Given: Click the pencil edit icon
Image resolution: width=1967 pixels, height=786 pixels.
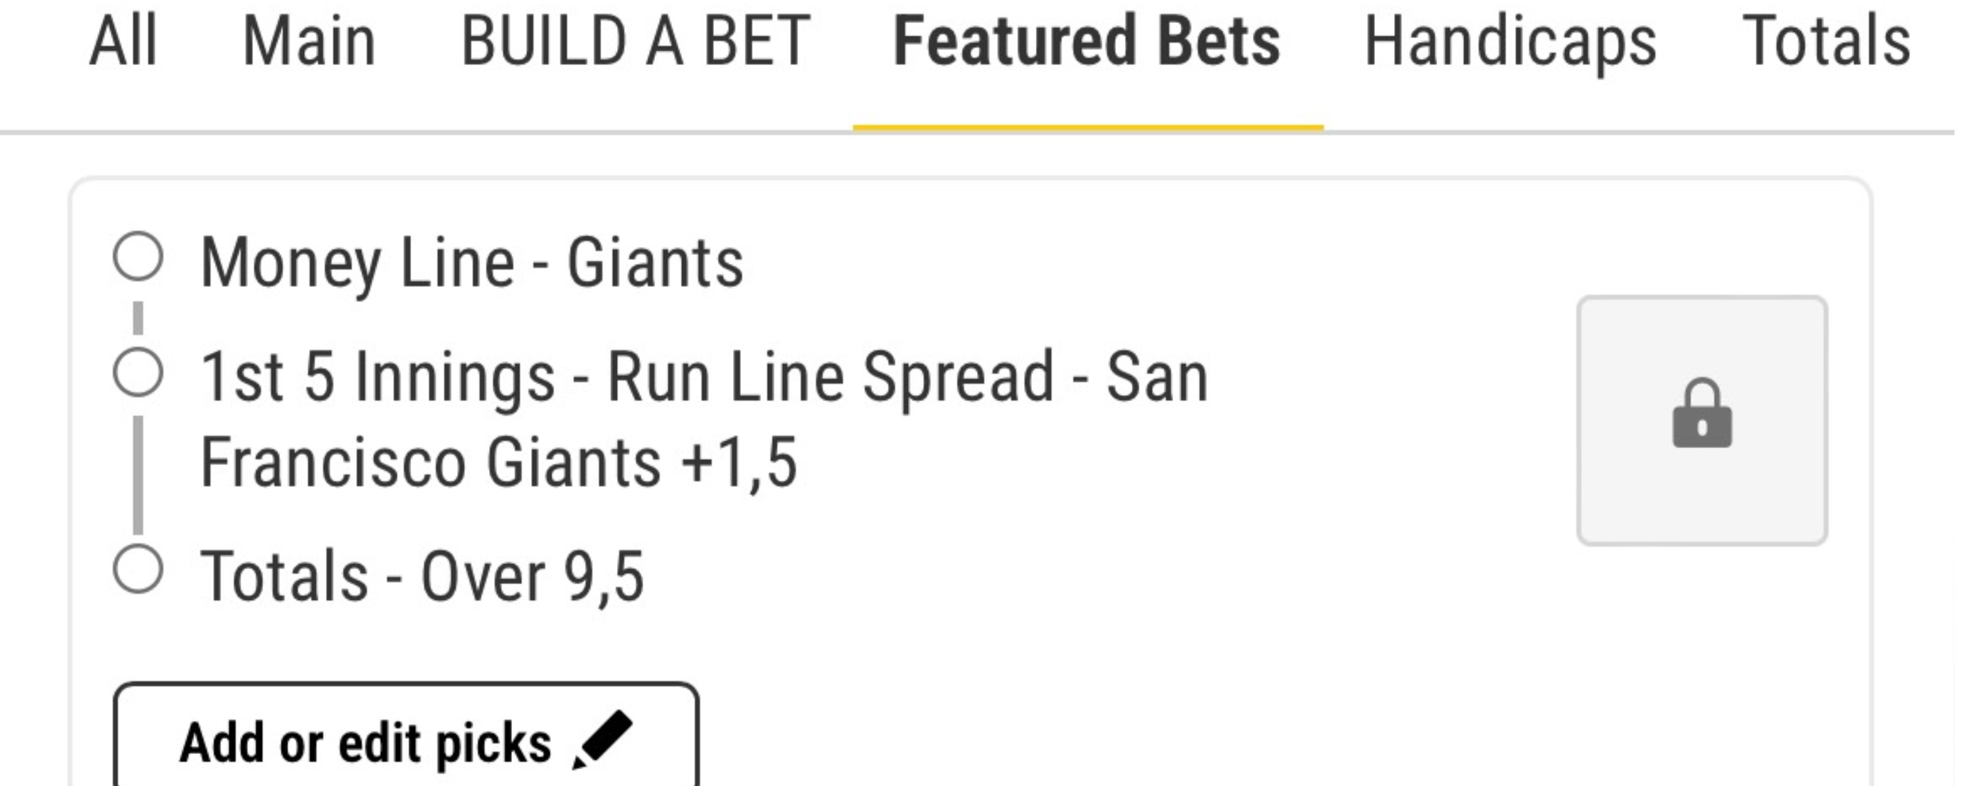Looking at the screenshot, I should 603,739.
